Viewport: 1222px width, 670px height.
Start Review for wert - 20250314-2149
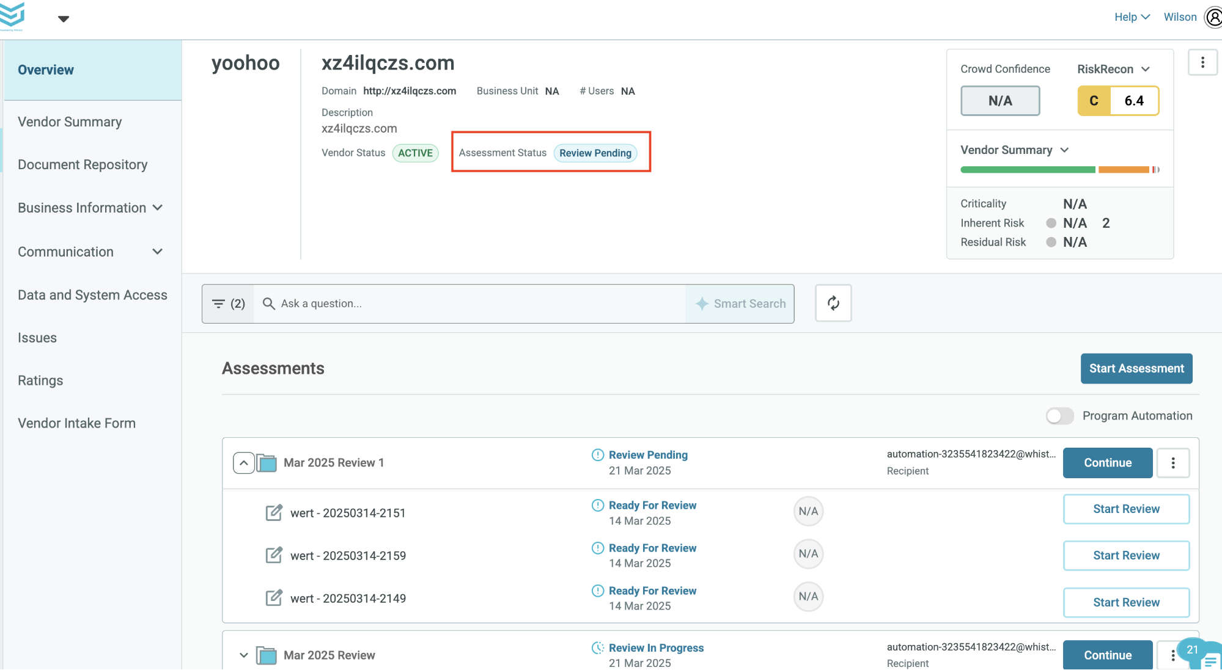(1126, 602)
